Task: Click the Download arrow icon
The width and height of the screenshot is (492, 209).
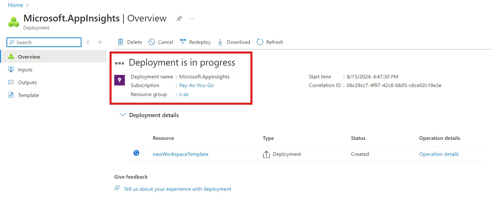Action: tap(220, 42)
